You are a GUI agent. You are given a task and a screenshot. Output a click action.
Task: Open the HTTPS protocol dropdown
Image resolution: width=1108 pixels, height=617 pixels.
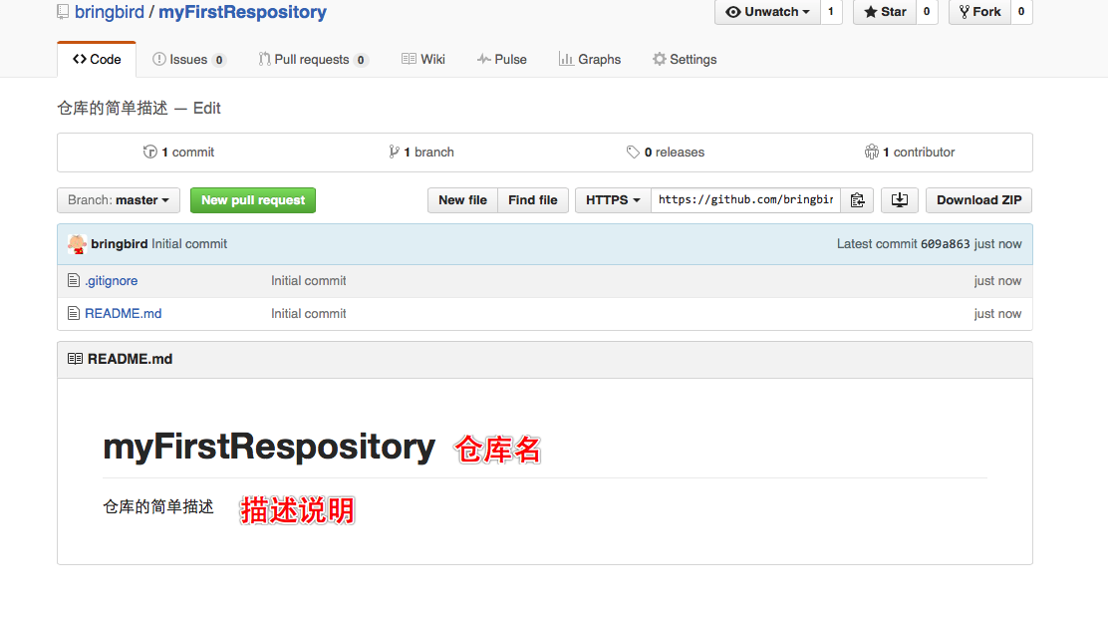coord(613,200)
